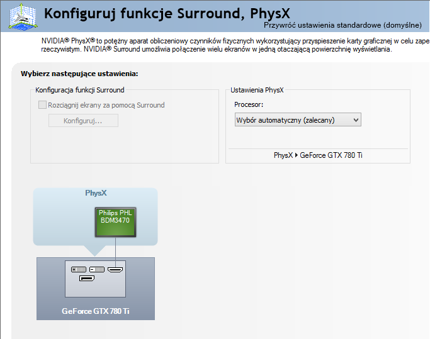Click the Procesor: label
This screenshot has width=430, height=339.
249,104
